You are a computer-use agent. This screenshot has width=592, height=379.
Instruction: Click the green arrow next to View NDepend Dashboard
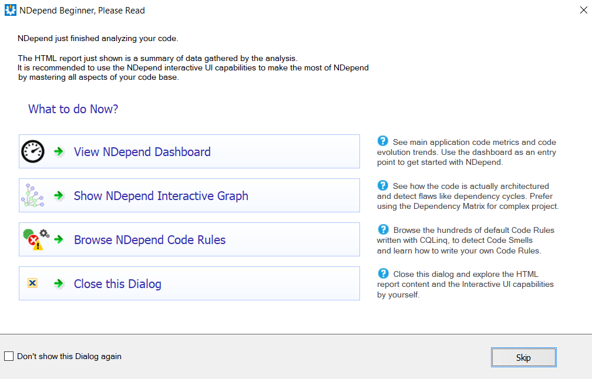point(58,151)
